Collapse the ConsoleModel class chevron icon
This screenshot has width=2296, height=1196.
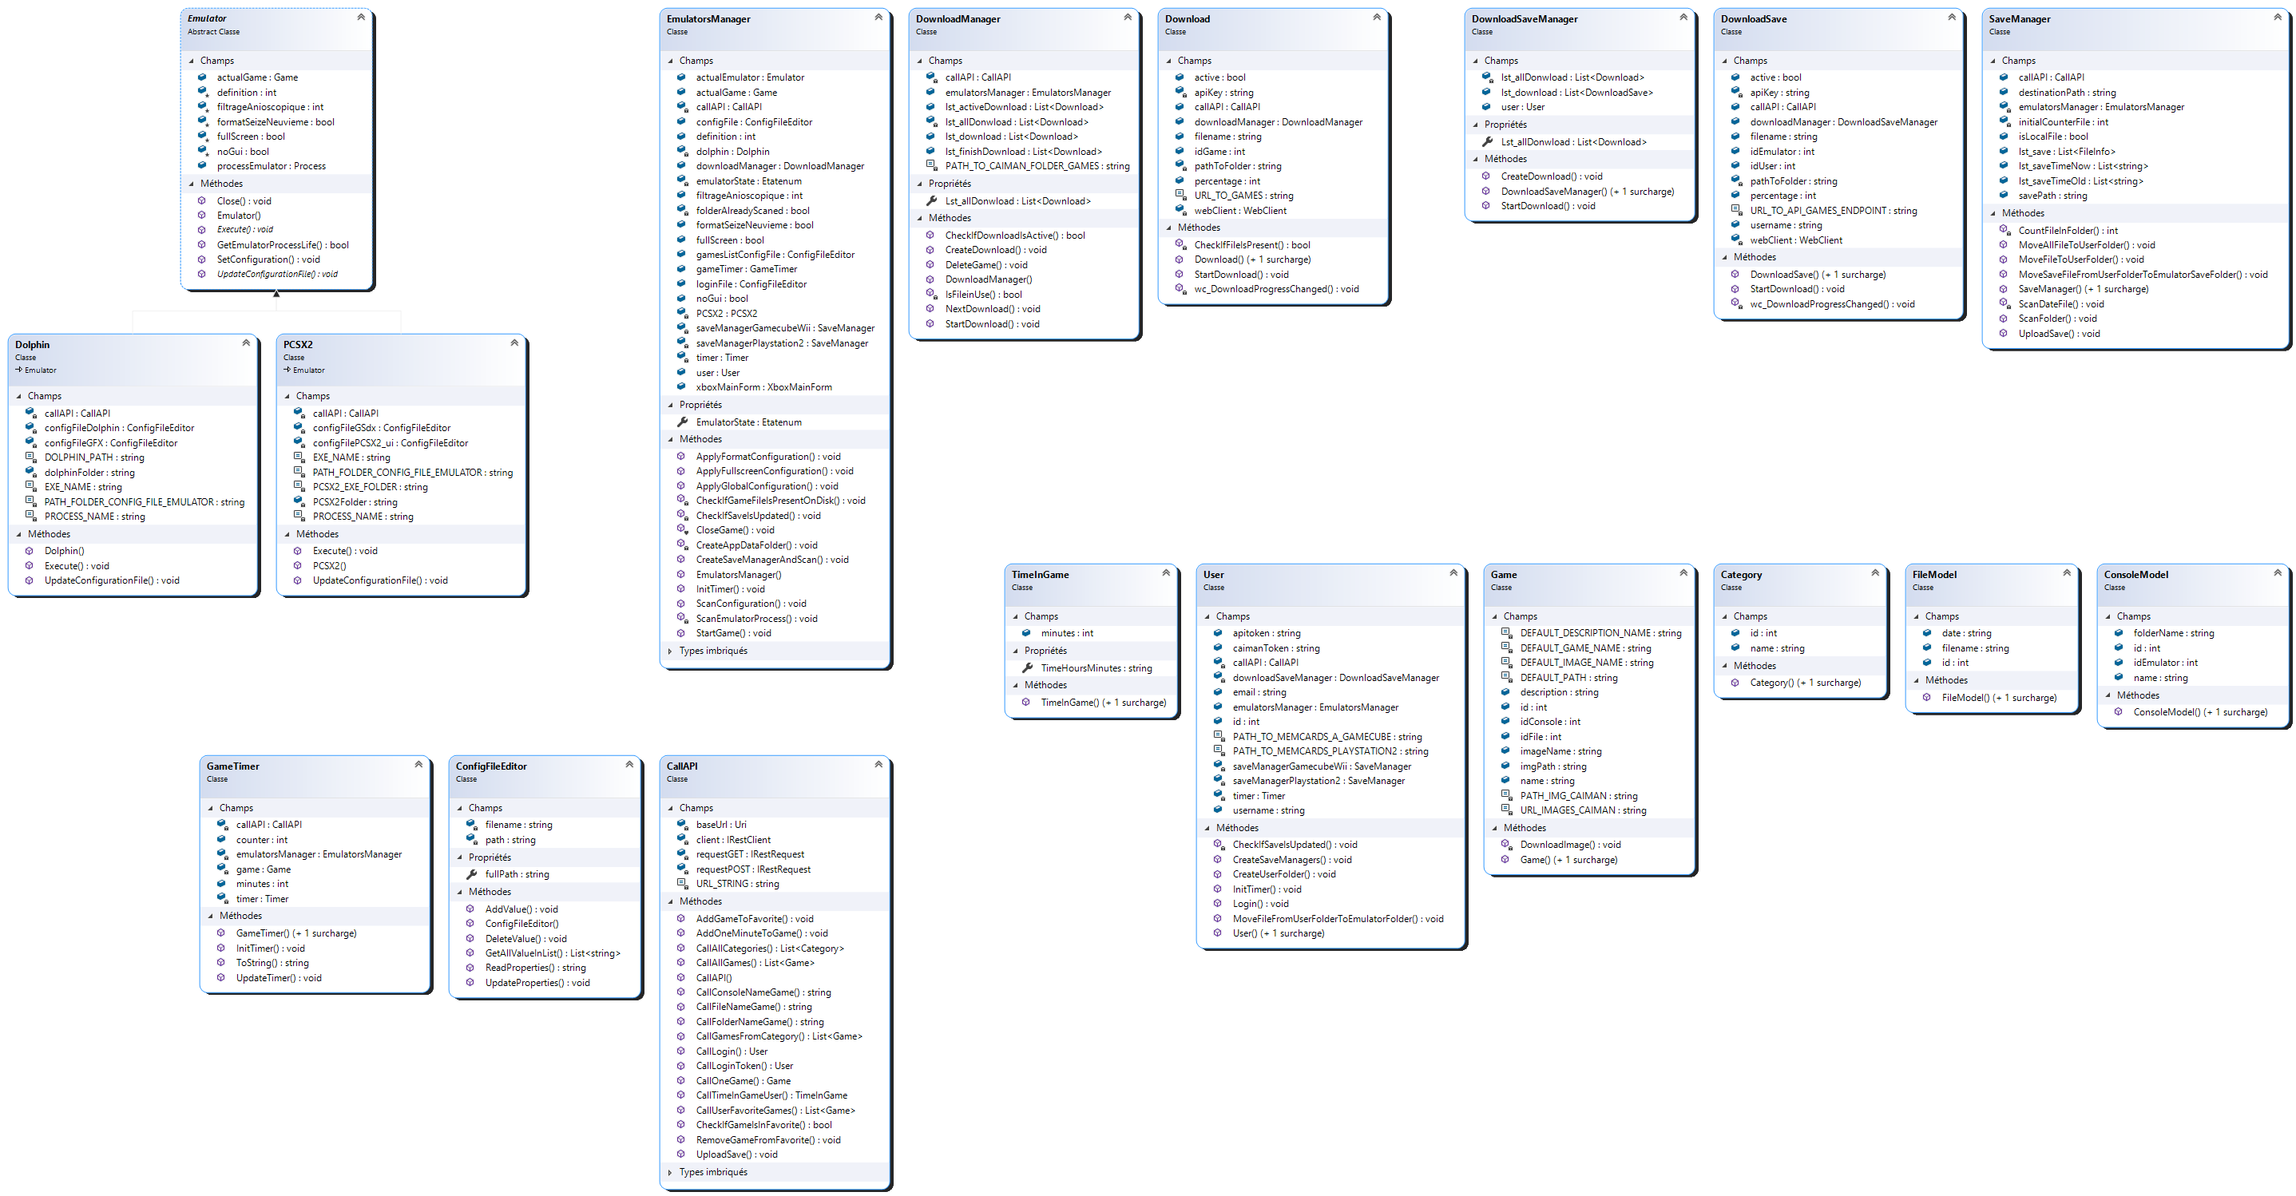2278,572
